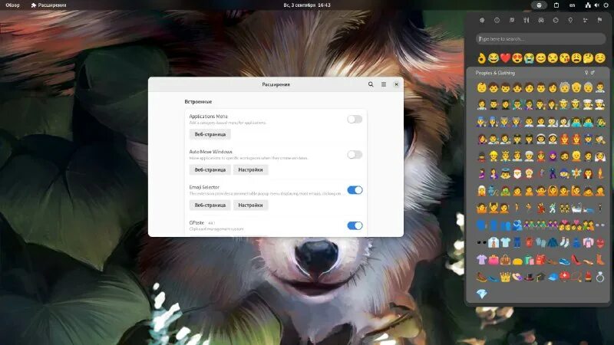Viewport: 614px width, 345px height.
Task: Insert the lipstick emoji
Action: pyautogui.click(x=588, y=278)
